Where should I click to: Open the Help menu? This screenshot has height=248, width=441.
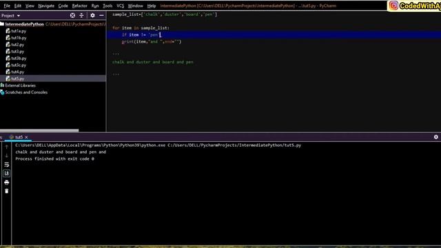152,6
